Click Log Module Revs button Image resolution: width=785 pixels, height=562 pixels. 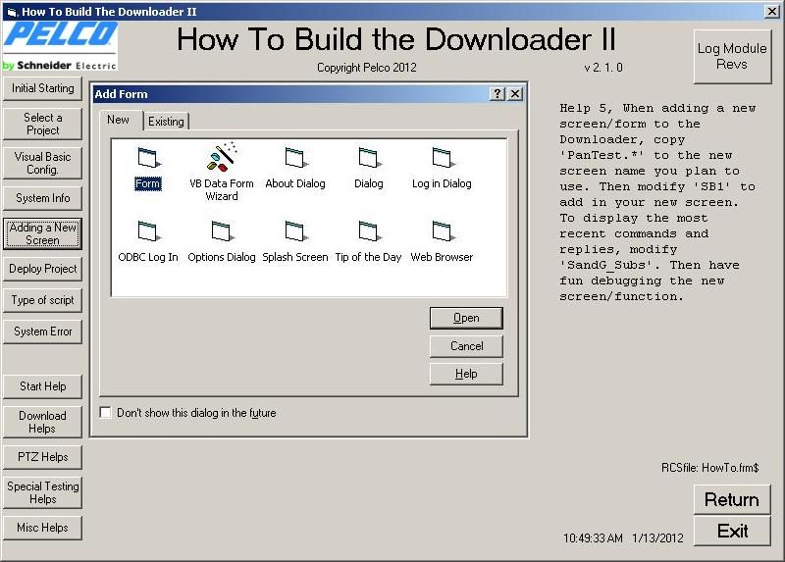732,57
